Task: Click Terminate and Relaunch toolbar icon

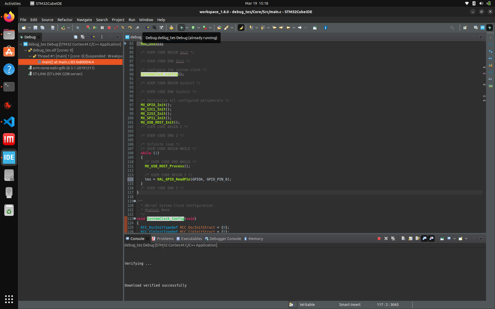Action: click(x=88, y=28)
